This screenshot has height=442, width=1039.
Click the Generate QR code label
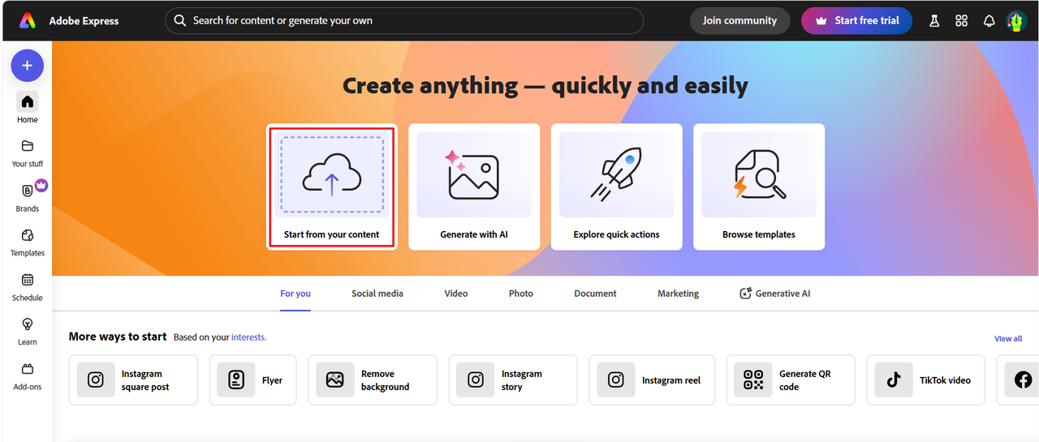coord(805,380)
